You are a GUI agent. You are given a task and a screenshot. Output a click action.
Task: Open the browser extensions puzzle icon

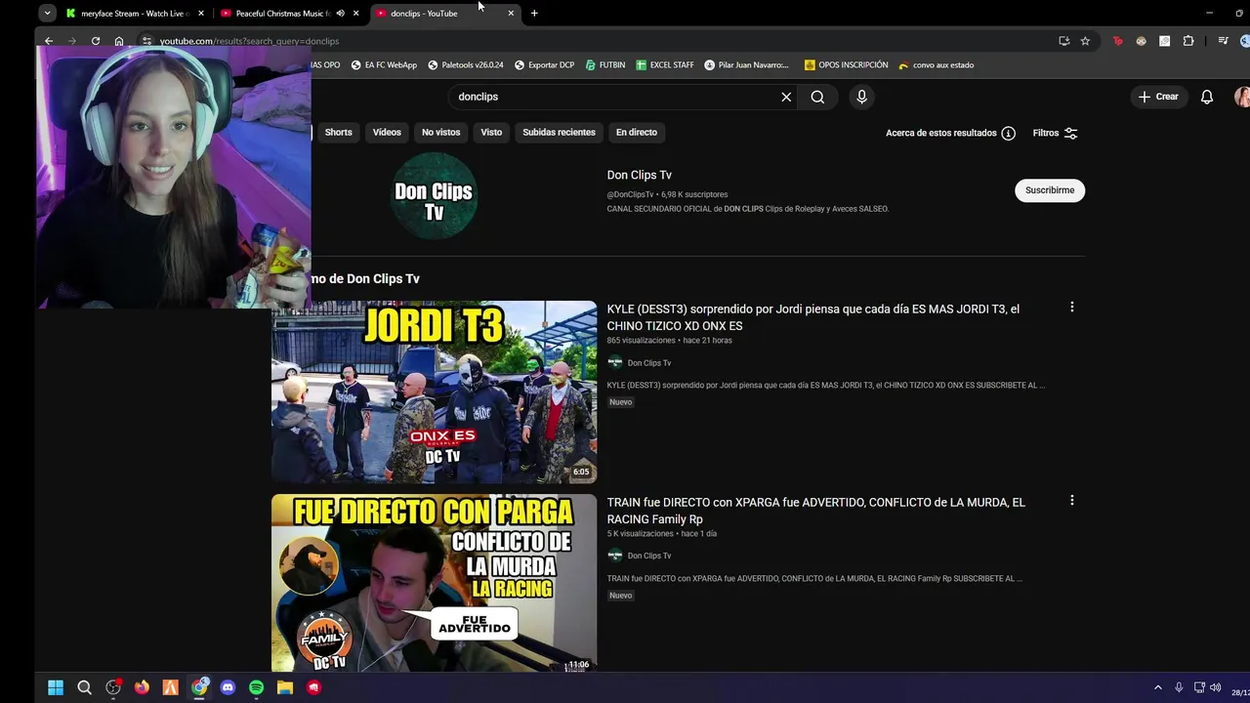(x=1188, y=41)
